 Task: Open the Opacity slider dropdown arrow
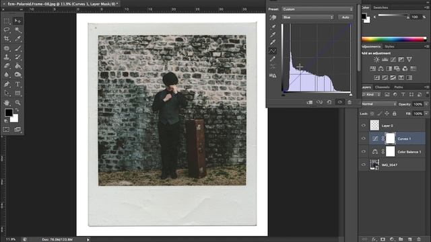pyautogui.click(x=426, y=104)
